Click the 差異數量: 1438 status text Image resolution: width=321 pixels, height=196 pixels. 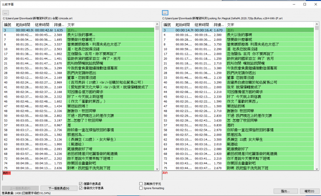pyautogui.click(x=26, y=193)
